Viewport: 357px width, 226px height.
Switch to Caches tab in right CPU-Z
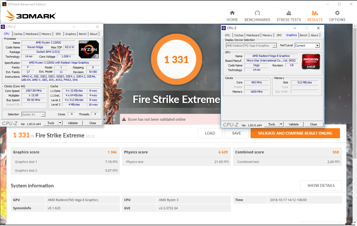coord(239,35)
